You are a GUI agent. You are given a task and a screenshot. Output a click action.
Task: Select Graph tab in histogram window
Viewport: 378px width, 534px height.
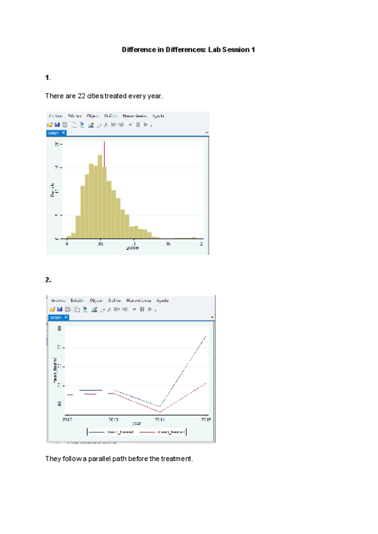pyautogui.click(x=54, y=133)
